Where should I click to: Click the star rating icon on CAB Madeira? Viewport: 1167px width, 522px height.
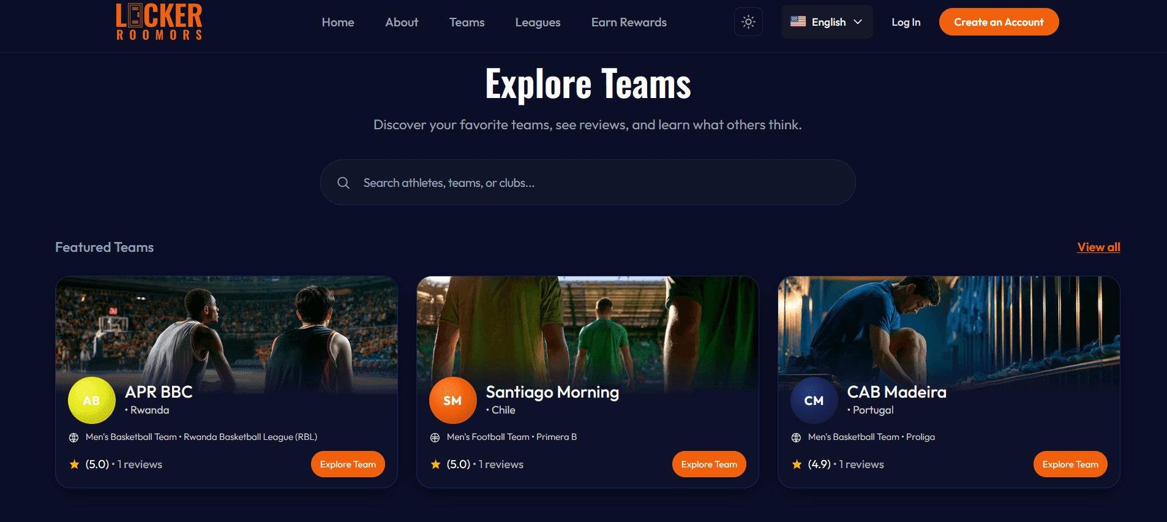coord(797,464)
